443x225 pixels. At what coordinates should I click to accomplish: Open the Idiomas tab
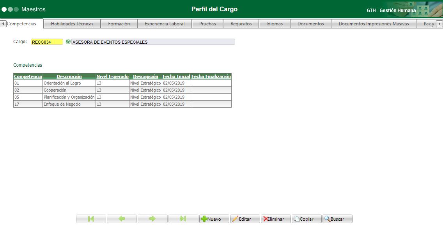pyautogui.click(x=275, y=24)
